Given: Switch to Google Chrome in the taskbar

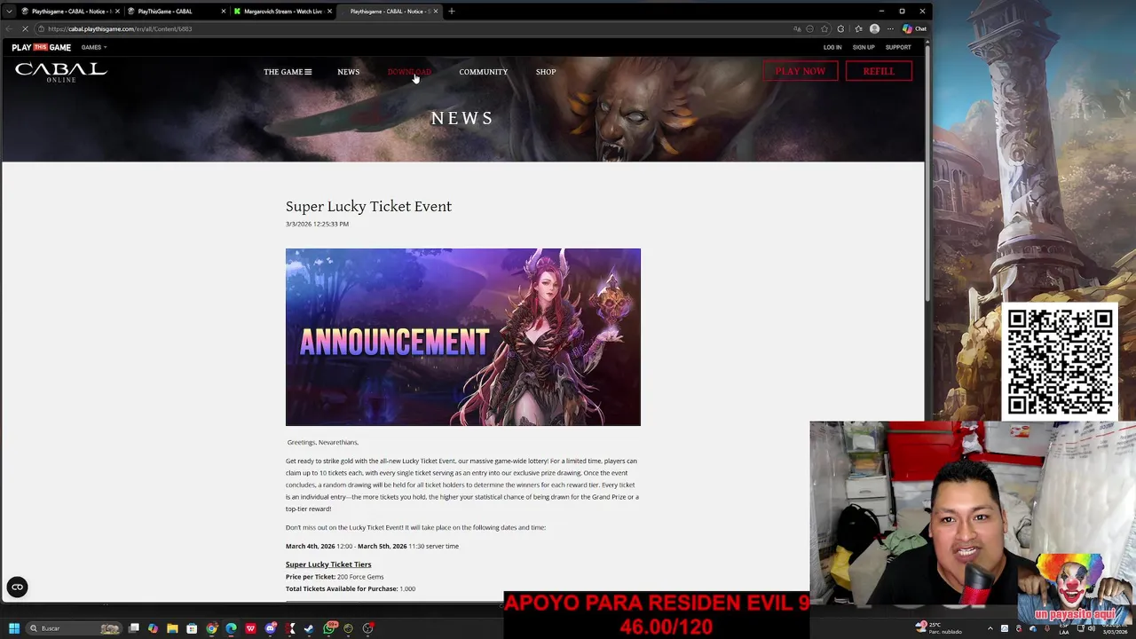Looking at the screenshot, I should (x=211, y=628).
